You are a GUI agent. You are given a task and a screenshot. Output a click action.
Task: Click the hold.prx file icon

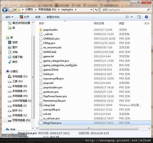41,74
